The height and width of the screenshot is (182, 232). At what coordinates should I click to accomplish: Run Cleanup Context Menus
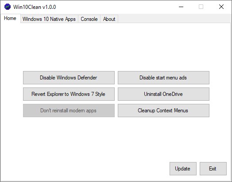pos(163,111)
